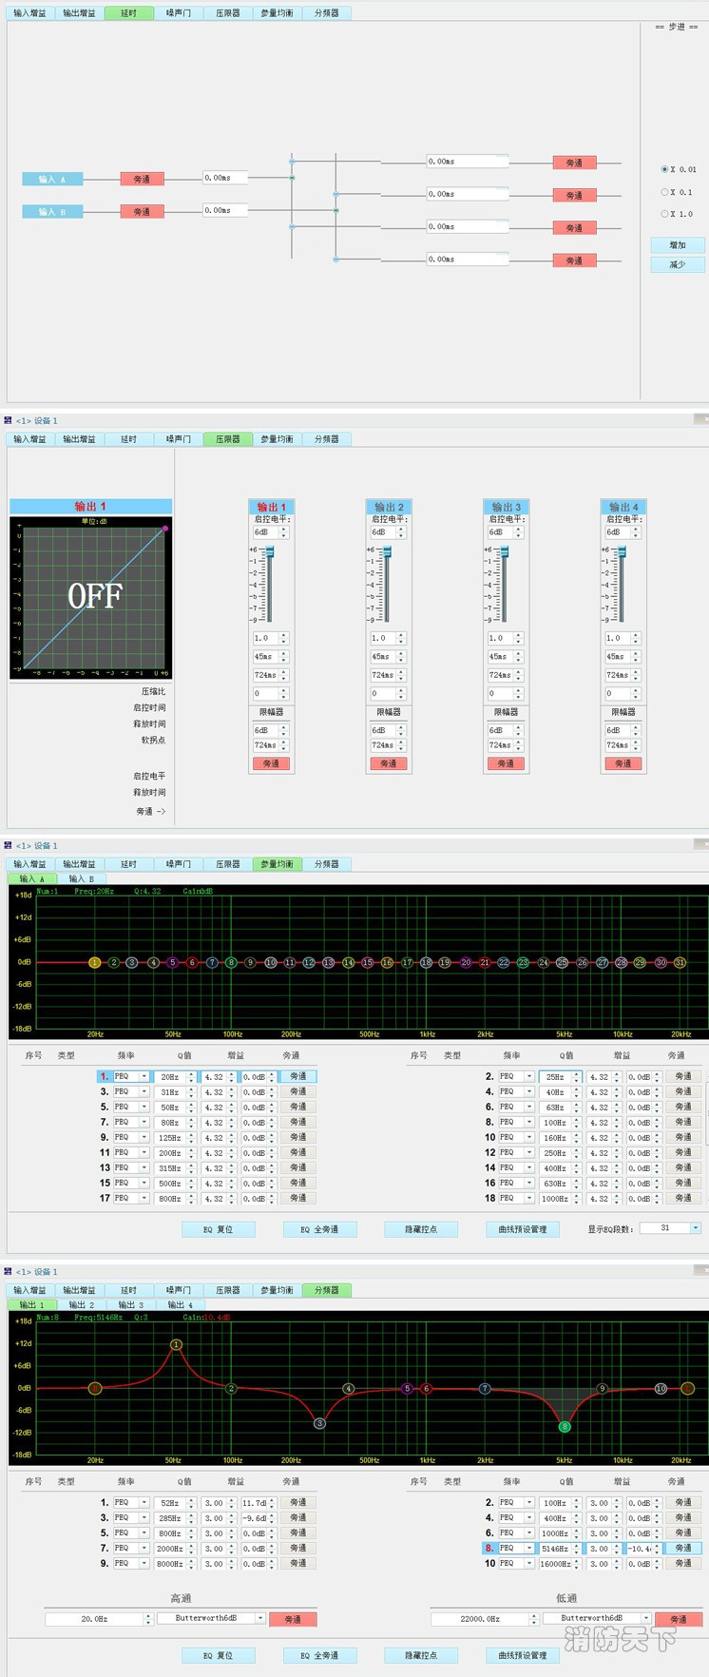Choose the X 0.1 step option
Image resolution: width=709 pixels, height=1677 pixels.
[x=664, y=192]
